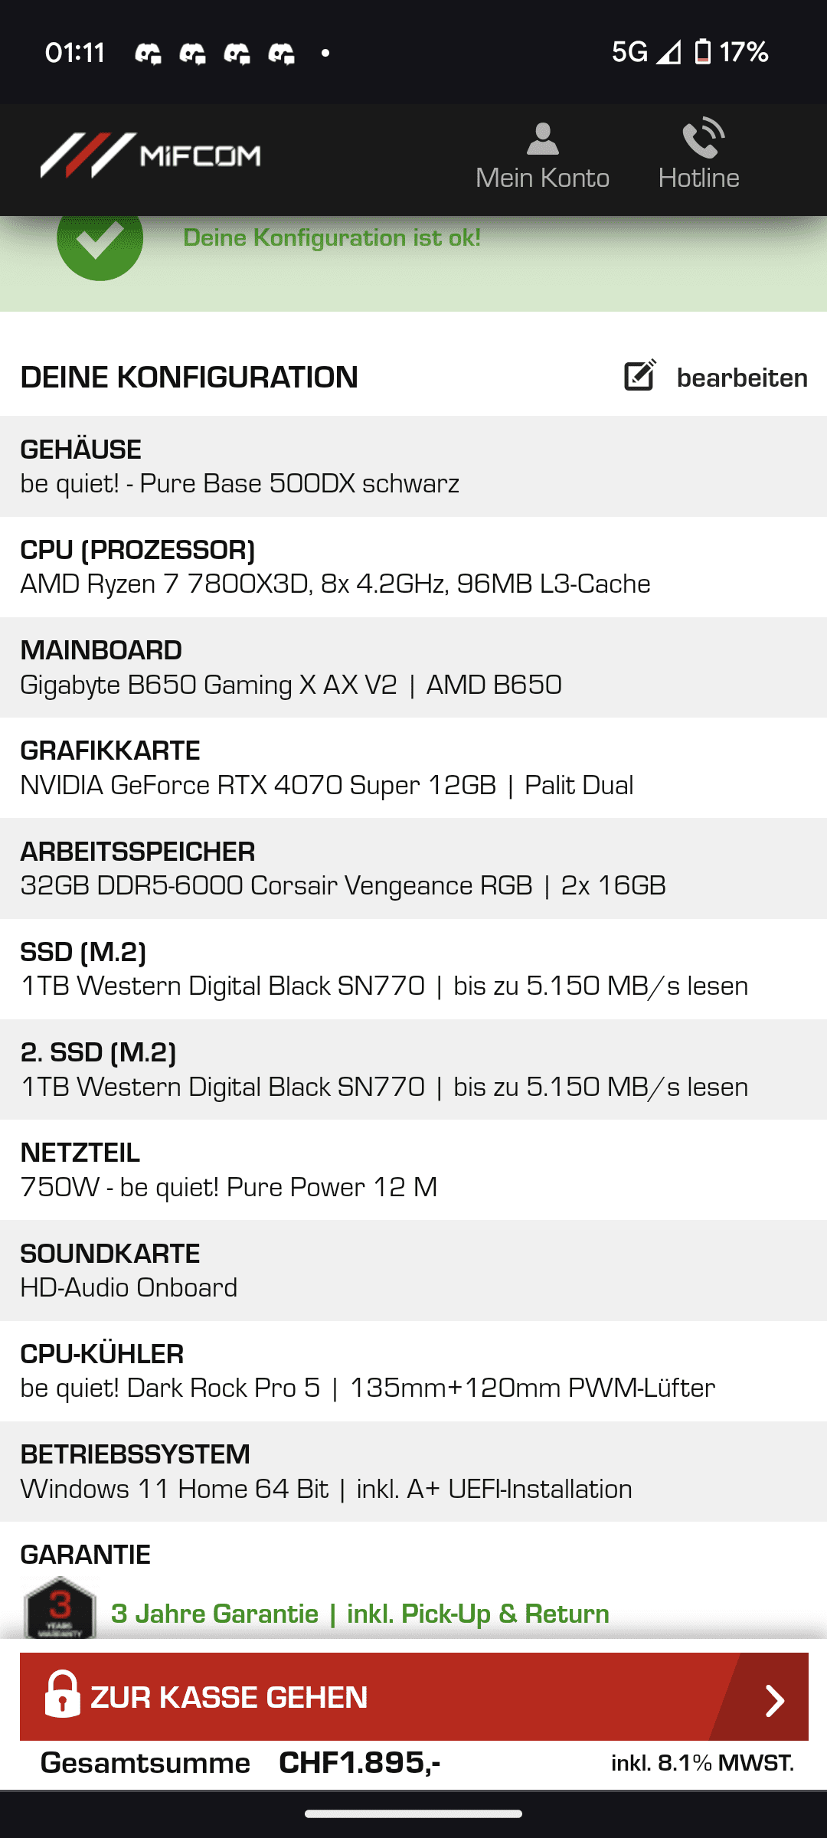Click the MIFCOM logo
827x1838 pixels.
(x=151, y=155)
